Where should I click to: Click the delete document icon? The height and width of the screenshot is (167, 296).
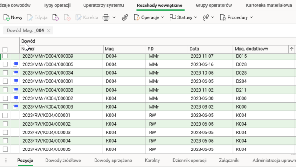click(67, 17)
